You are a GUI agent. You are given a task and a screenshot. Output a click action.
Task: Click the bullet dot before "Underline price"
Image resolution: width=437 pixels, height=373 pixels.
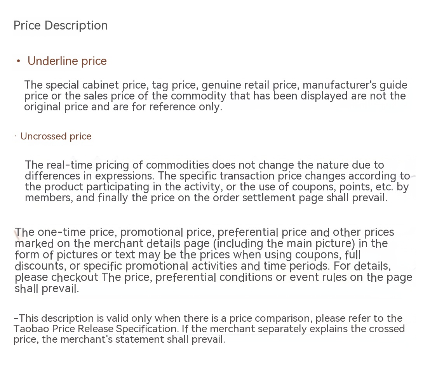coord(18,61)
